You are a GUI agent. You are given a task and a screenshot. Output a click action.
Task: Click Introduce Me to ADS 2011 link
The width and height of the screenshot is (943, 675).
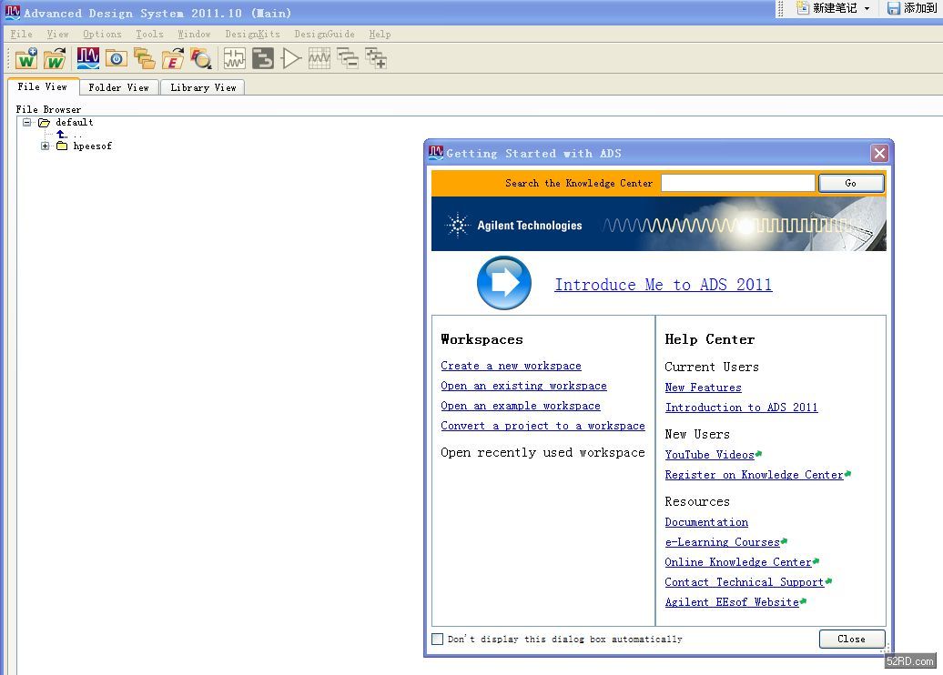(x=664, y=285)
